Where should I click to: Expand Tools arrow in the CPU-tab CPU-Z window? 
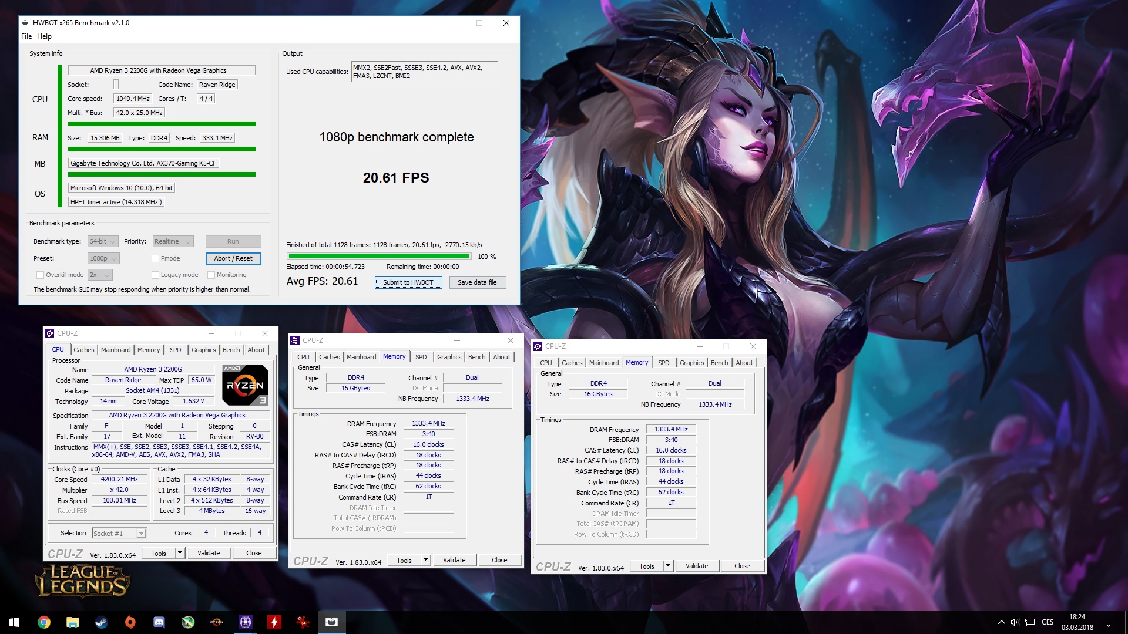[x=180, y=553]
